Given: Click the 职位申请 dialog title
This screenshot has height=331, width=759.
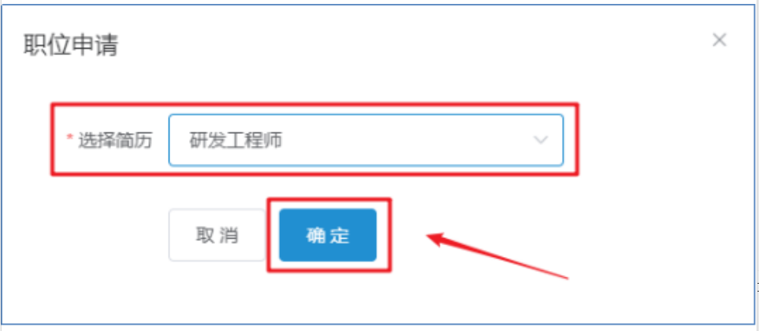Looking at the screenshot, I should 71,46.
